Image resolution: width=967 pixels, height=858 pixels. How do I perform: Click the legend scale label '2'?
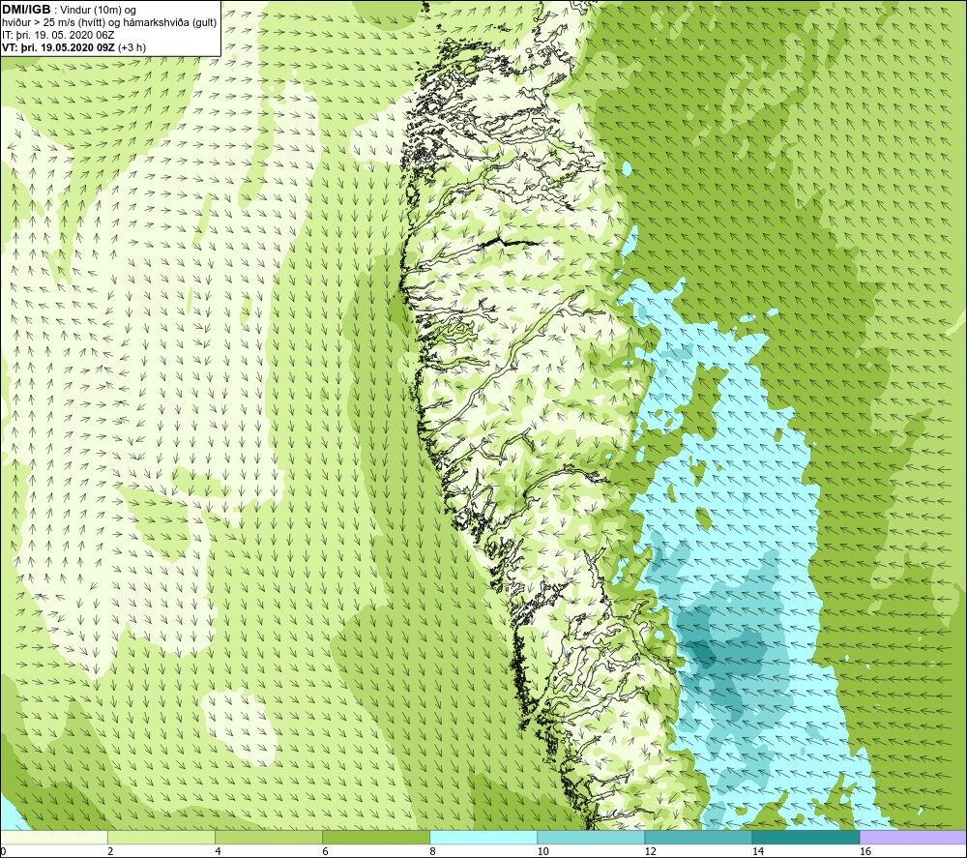(110, 852)
